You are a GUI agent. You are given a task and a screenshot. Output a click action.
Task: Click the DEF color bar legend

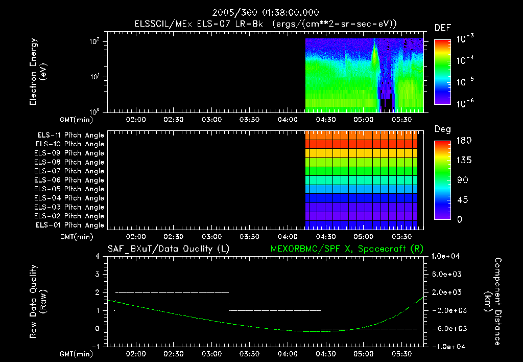[442, 72]
